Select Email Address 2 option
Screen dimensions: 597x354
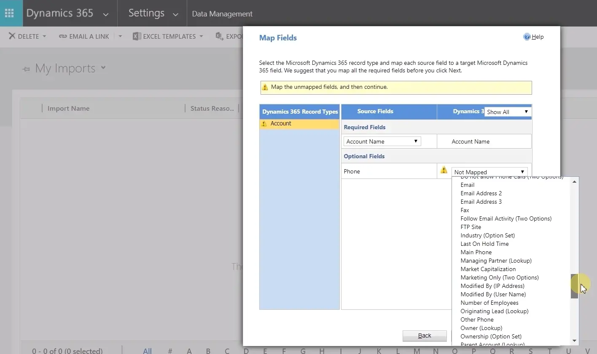481,193
